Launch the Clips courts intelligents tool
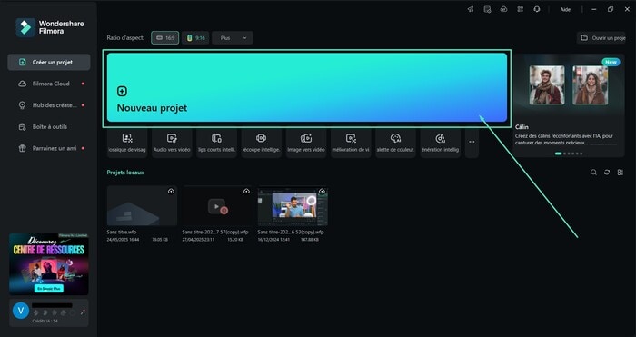636x337 pixels. tap(216, 143)
